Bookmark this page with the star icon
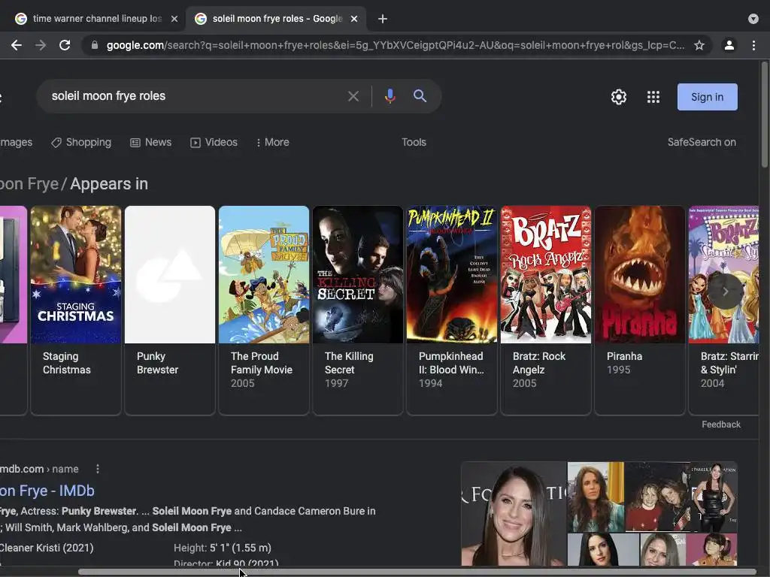Image resolution: width=770 pixels, height=577 pixels. coord(699,45)
